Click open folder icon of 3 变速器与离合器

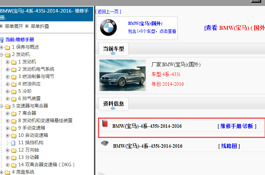pyautogui.click(x=7, y=106)
